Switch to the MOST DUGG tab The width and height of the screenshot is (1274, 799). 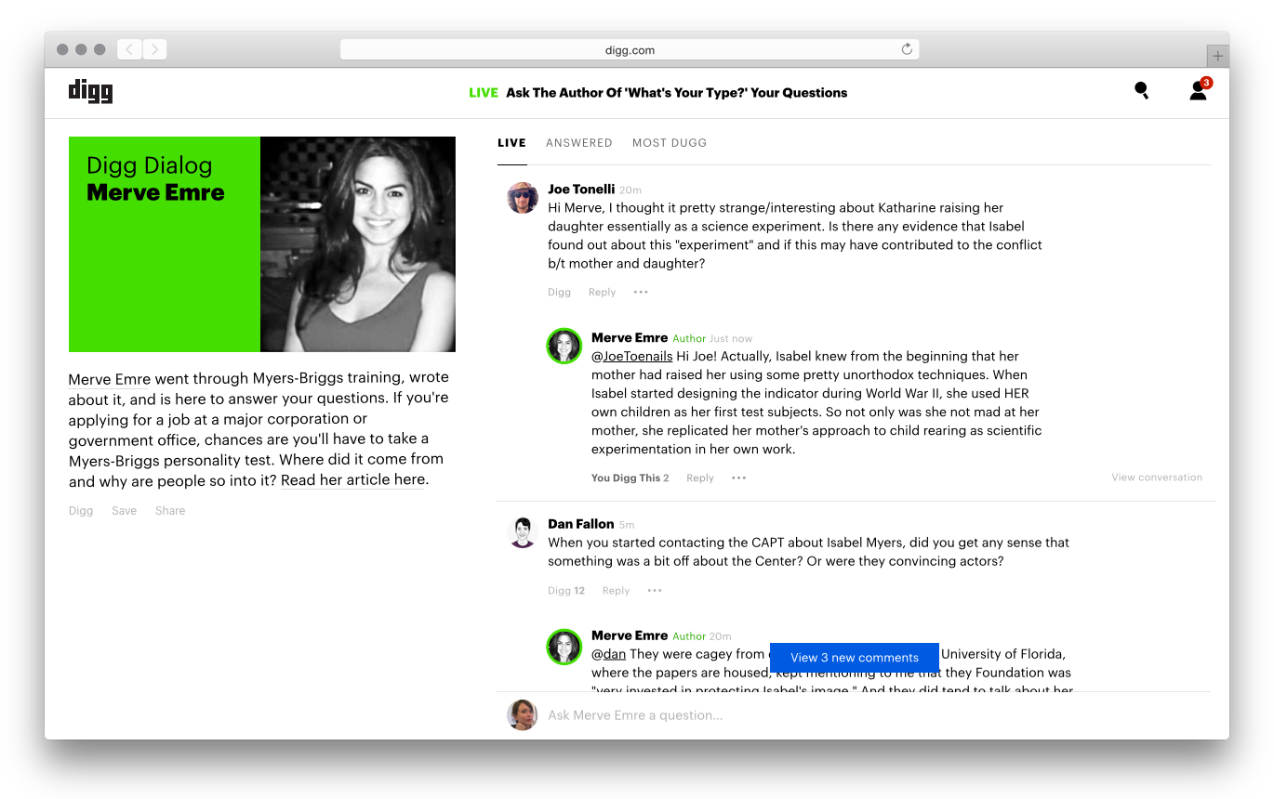click(x=670, y=143)
